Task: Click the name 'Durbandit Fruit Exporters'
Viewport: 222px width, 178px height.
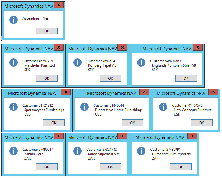Action: (x=171, y=154)
